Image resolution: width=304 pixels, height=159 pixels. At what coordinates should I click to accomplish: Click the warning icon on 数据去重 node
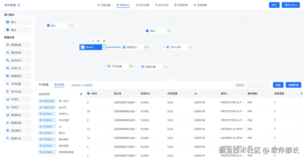[x=164, y=67]
